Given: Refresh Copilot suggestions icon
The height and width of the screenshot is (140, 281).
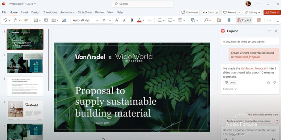Looking at the screenshot, I should click(x=277, y=121).
